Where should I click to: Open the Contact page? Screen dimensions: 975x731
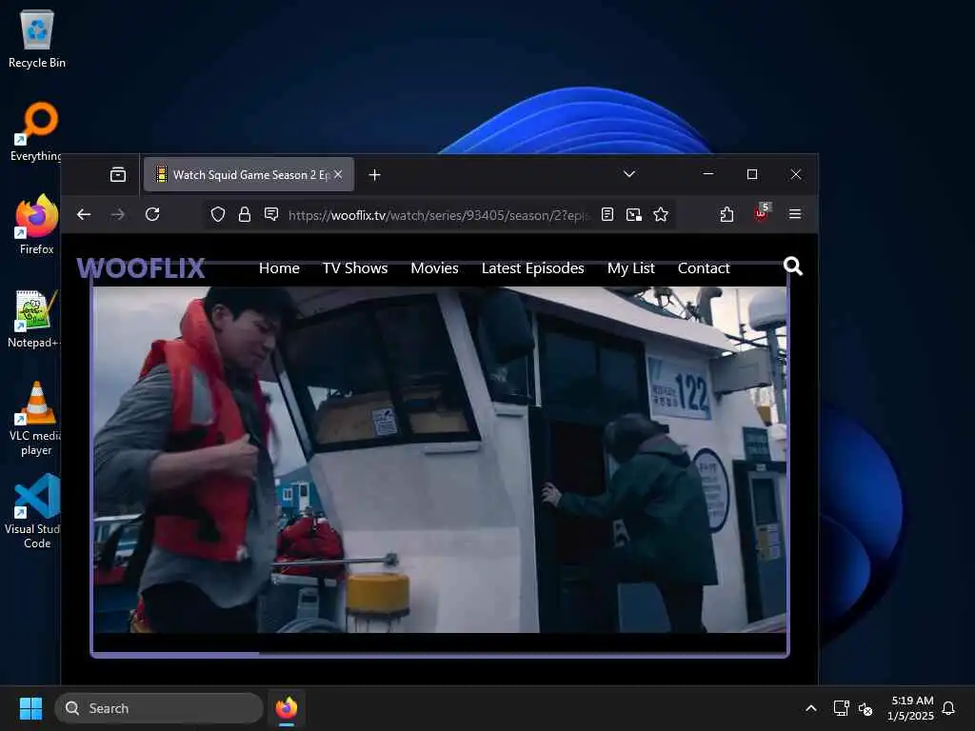(x=704, y=267)
